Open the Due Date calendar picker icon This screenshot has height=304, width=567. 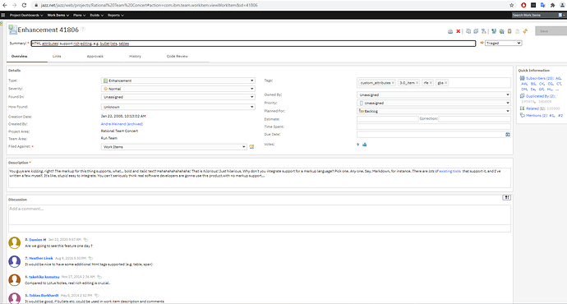coord(508,135)
